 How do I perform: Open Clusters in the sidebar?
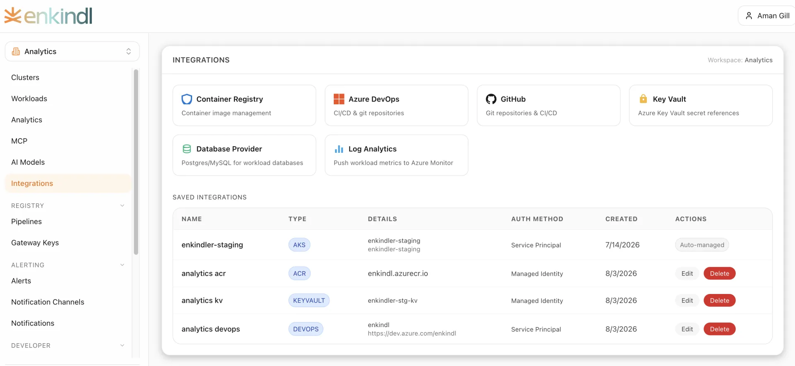25,77
